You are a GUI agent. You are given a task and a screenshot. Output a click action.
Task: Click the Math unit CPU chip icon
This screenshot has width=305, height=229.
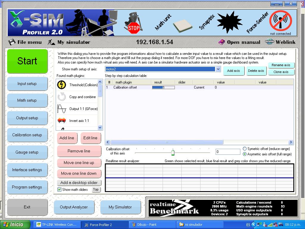[x=183, y=26]
